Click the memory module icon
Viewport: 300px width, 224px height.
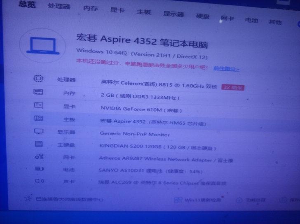pos(38,92)
